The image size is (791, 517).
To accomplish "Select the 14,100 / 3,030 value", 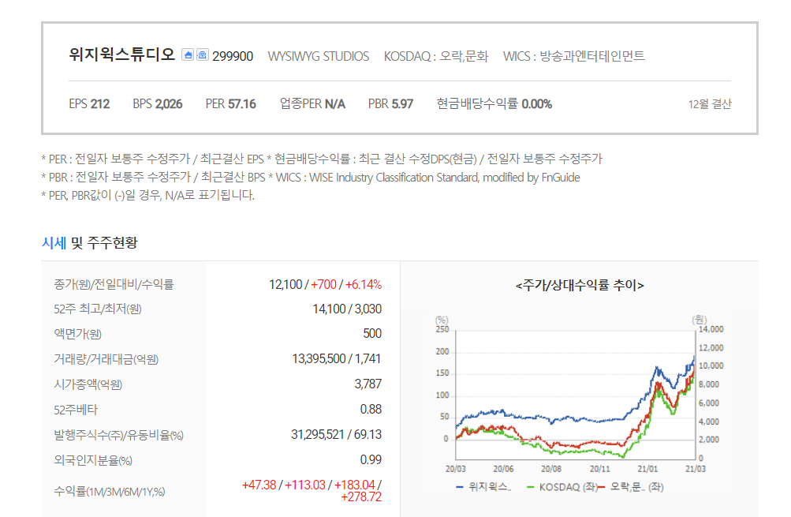I will point(347,309).
